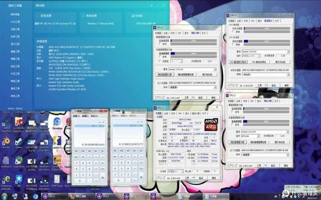Image resolution: width=321 pixels, height=200 pixels.
Task: Switch to mainboard tab in CPU info window
Action: click(166, 113)
